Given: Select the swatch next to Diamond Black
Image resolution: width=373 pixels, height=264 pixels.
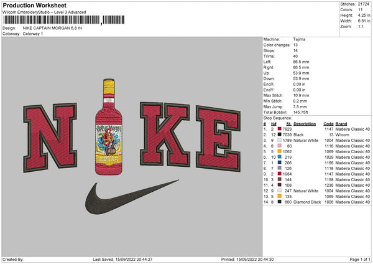Looking at the screenshot, I should pos(280,202).
